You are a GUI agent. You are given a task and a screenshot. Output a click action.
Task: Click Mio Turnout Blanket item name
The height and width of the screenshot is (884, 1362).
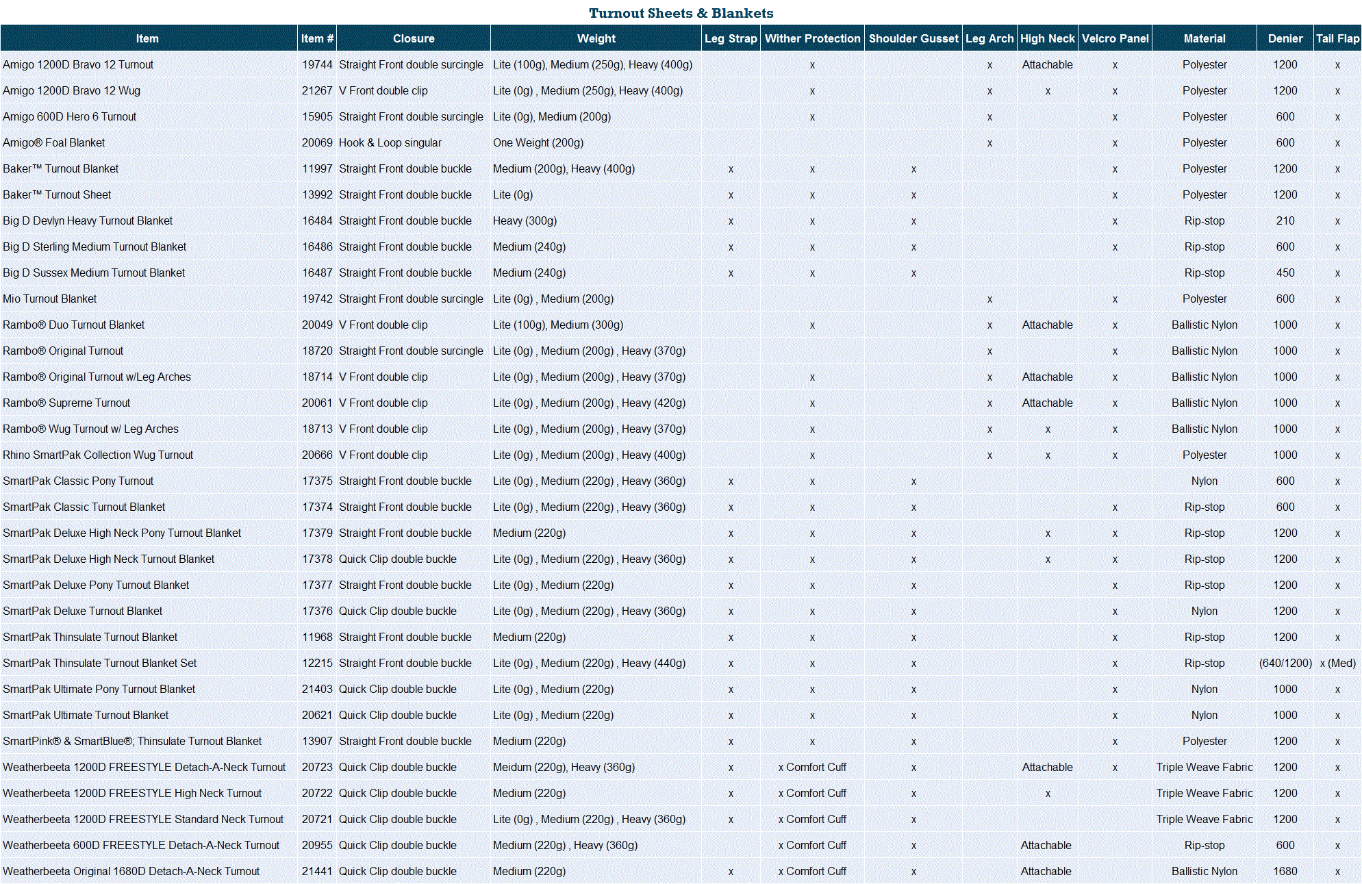pyautogui.click(x=49, y=299)
